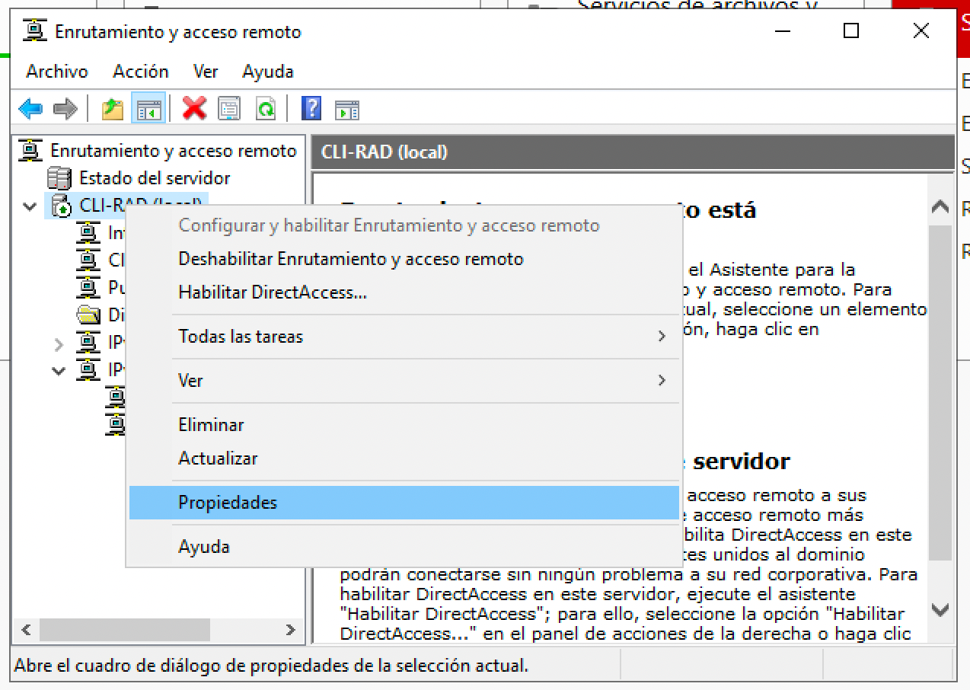Expand the IPv4 tree branch
The image size is (970, 690).
[60, 343]
